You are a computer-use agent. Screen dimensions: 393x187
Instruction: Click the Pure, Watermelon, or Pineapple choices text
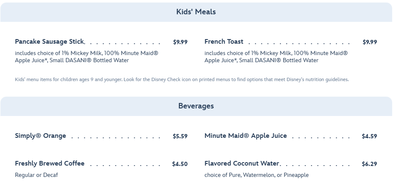[x=256, y=175]
